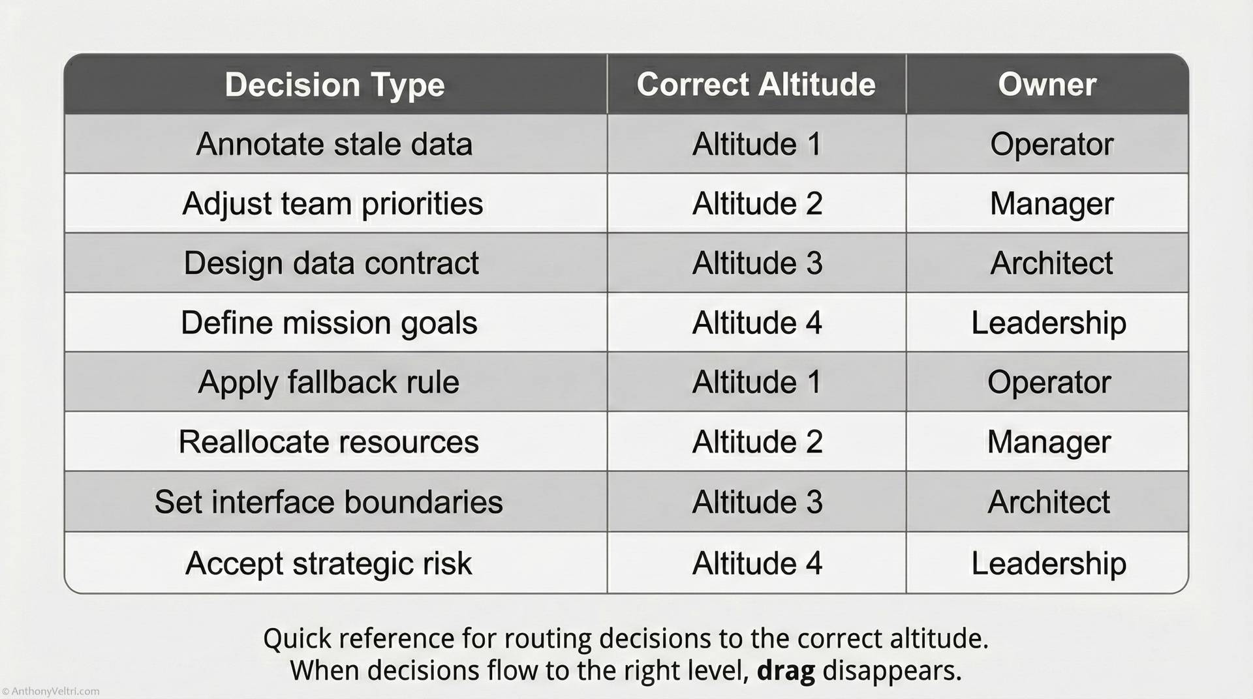Image resolution: width=1253 pixels, height=699 pixels.
Task: Click Manager in the Adjust team priorities row
Action: pos(1051,203)
